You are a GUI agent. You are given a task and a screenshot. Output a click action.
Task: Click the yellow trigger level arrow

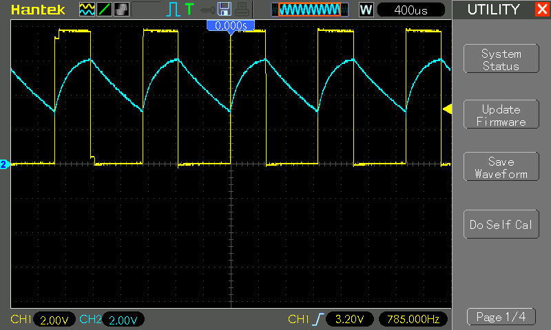tap(447, 109)
